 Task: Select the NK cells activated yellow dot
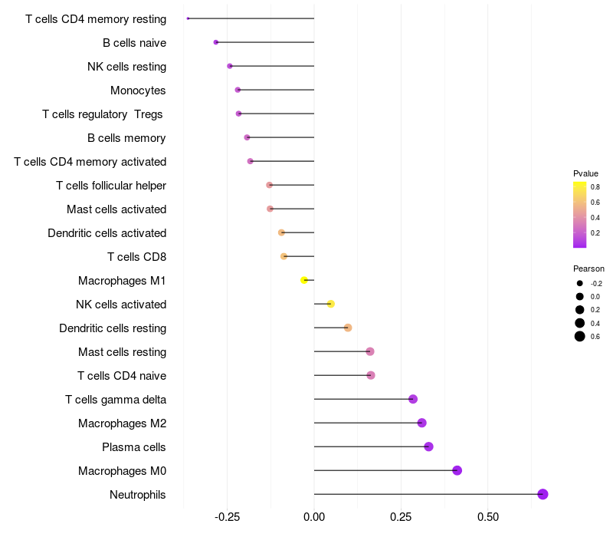[x=330, y=304]
